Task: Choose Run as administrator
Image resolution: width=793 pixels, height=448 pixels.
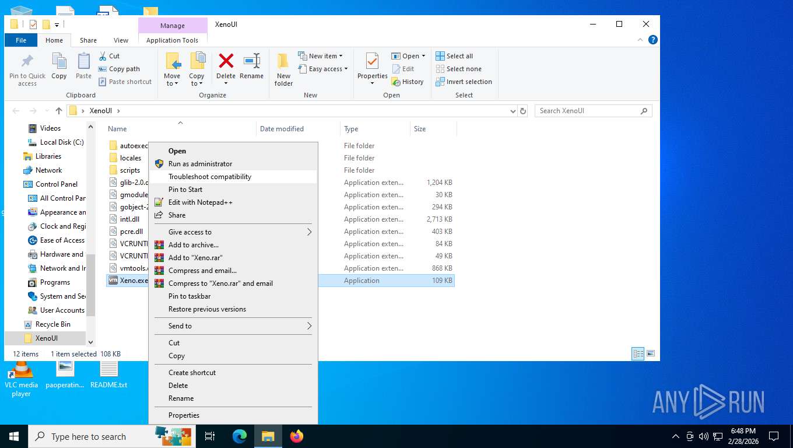Action: [x=233, y=164]
